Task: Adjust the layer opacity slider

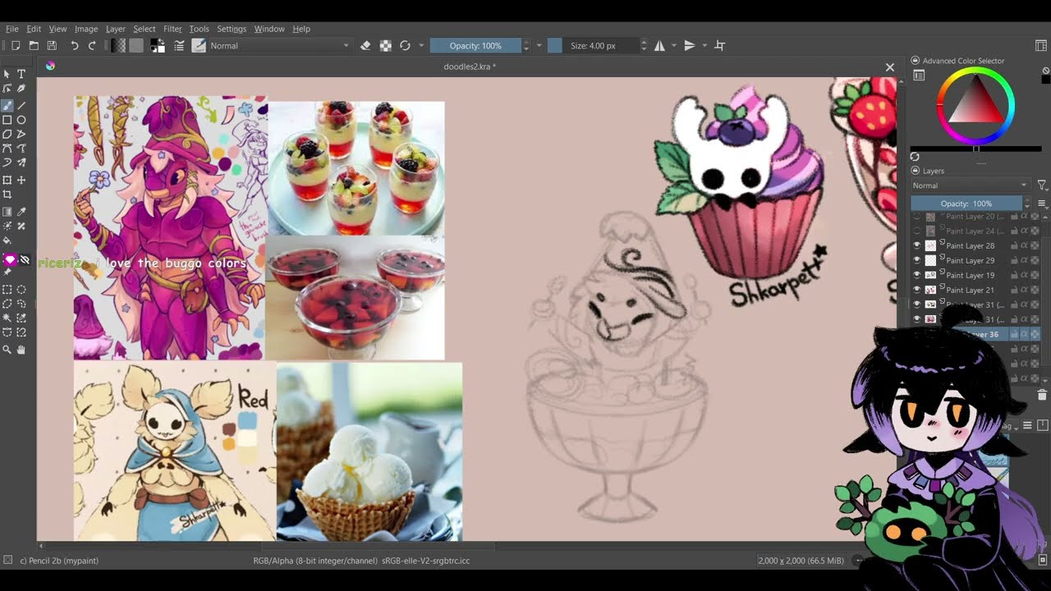Action: (x=966, y=204)
